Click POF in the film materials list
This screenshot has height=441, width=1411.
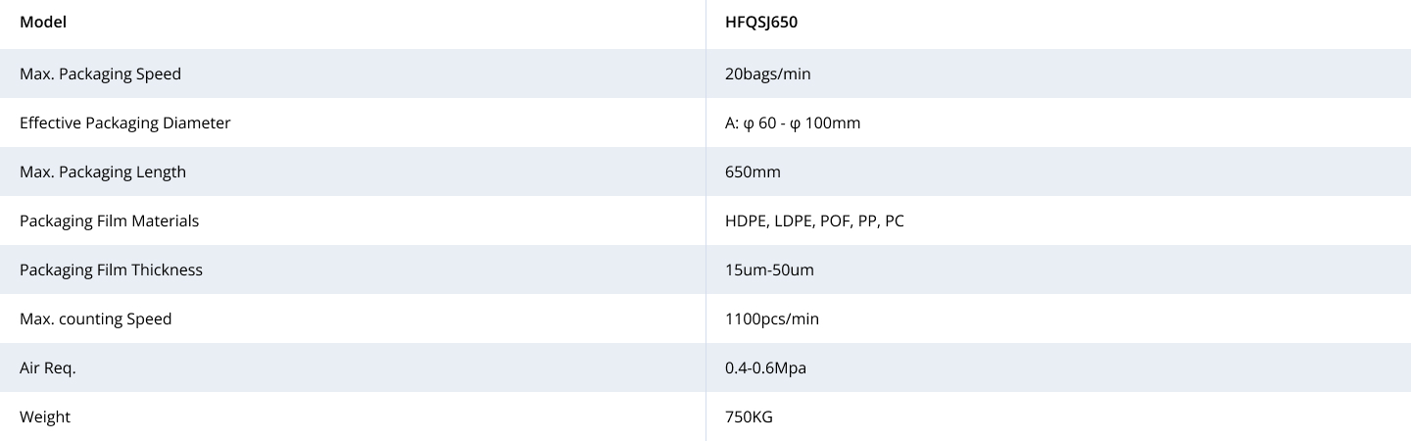pos(836,220)
